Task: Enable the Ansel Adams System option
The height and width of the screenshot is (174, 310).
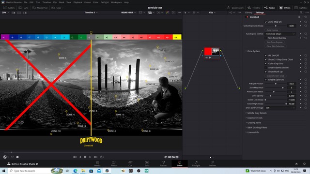Action: tap(266, 68)
